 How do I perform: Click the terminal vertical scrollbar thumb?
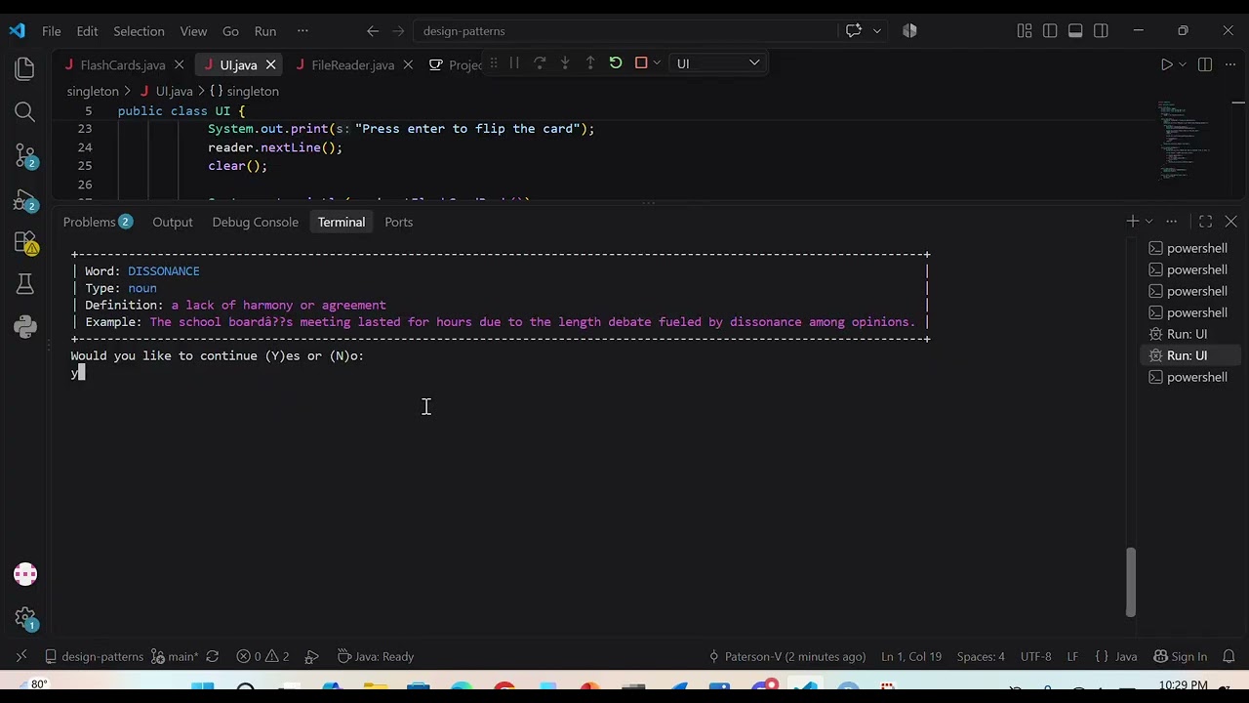[1130, 581]
